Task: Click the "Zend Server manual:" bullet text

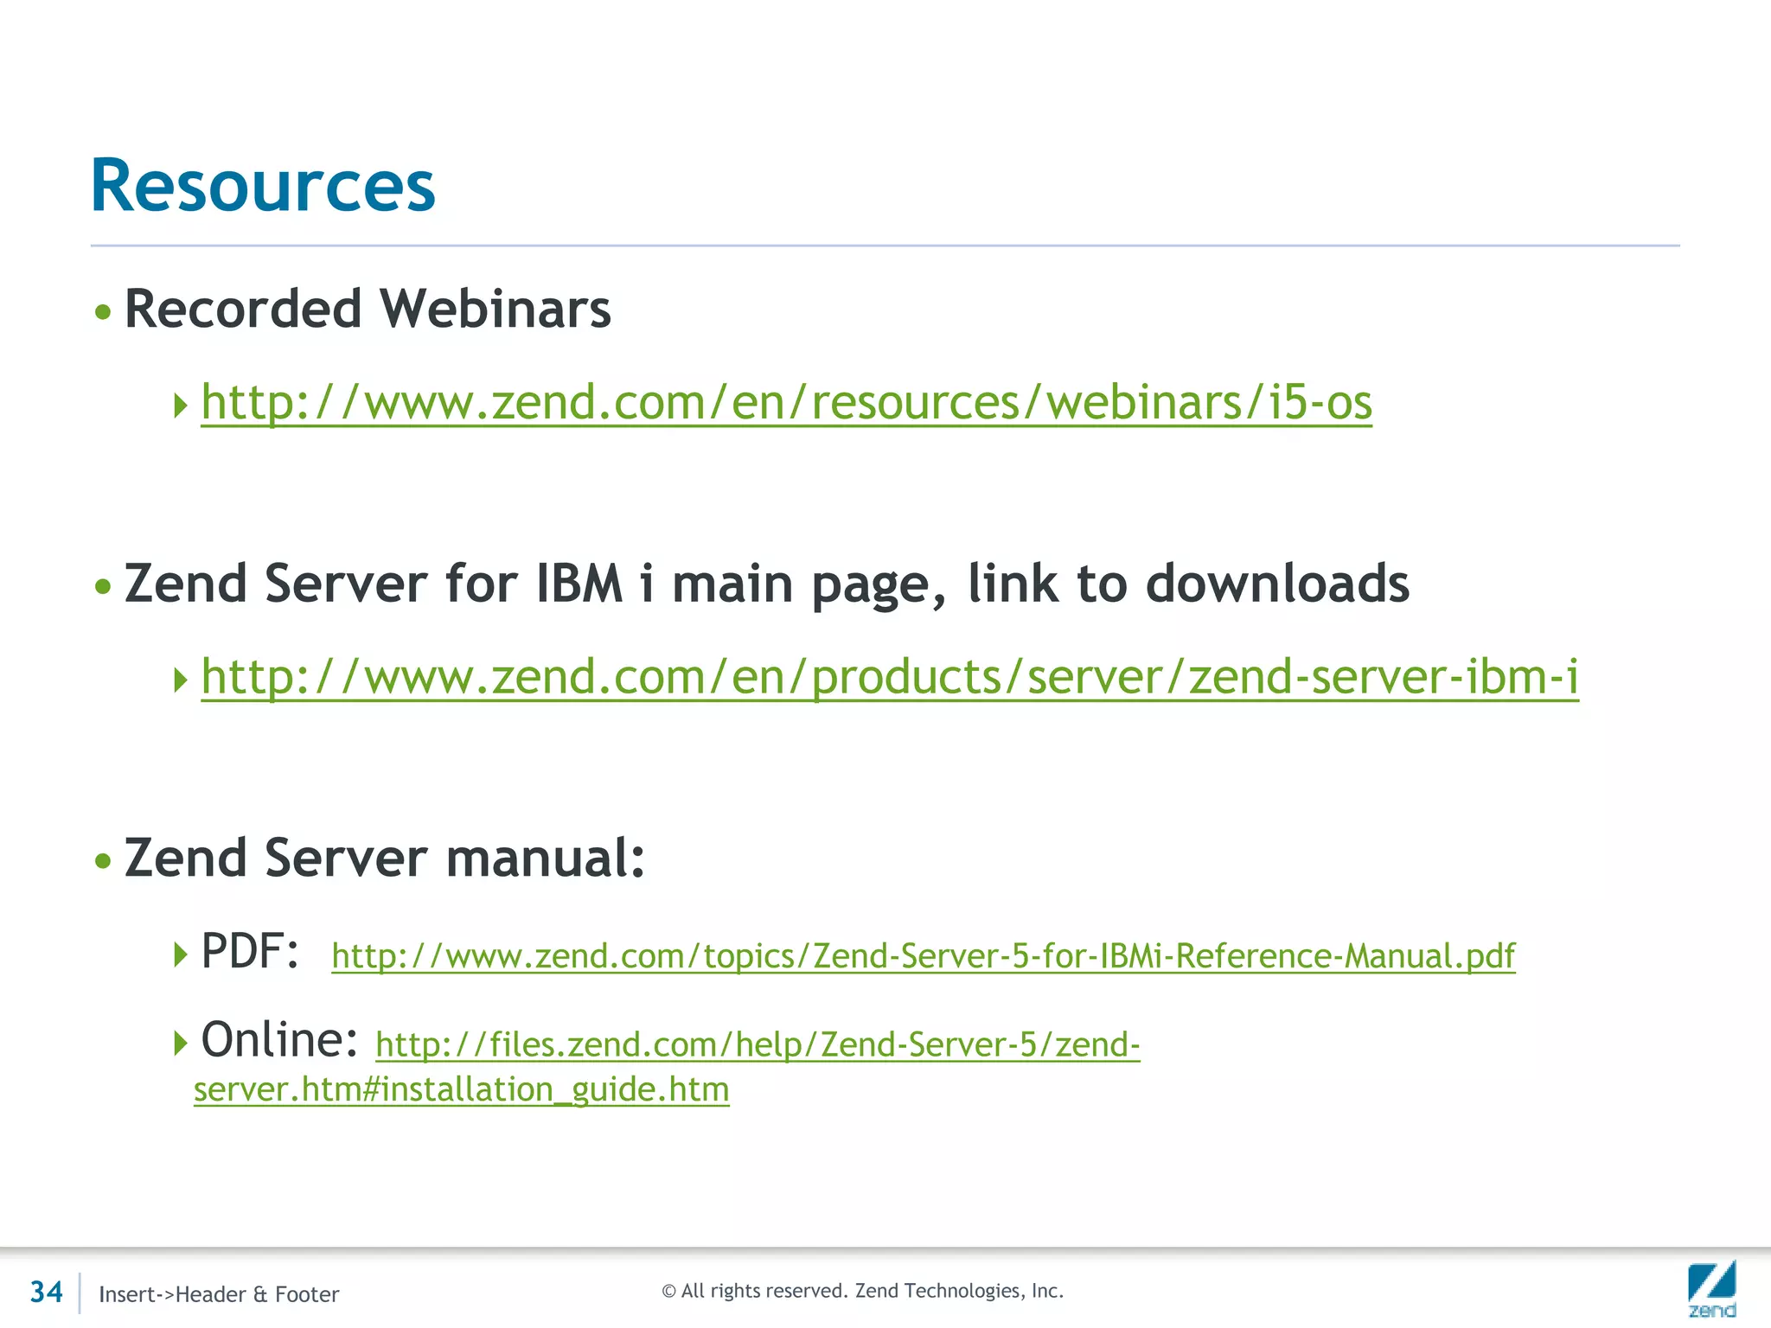Action: 385,858
